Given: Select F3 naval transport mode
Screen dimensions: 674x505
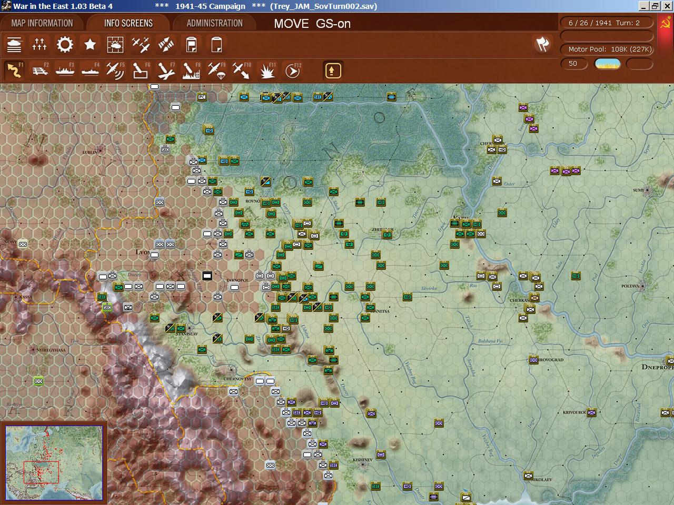Looking at the screenshot, I should pyautogui.click(x=65, y=70).
